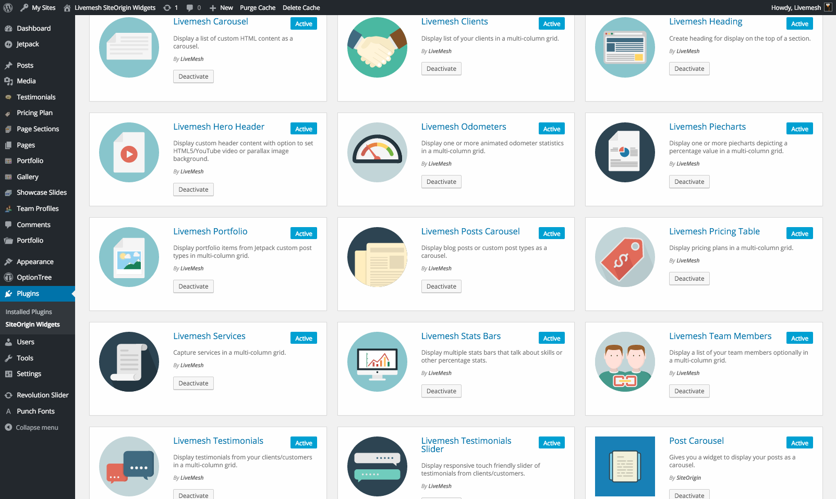Viewport: 836px width, 499px height.
Task: Collapse the admin sidebar menu
Action: coord(37,428)
